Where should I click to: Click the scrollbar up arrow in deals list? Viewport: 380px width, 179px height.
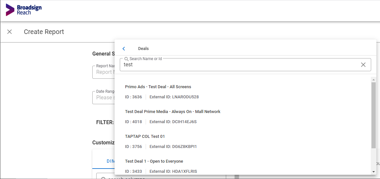tap(373, 80)
